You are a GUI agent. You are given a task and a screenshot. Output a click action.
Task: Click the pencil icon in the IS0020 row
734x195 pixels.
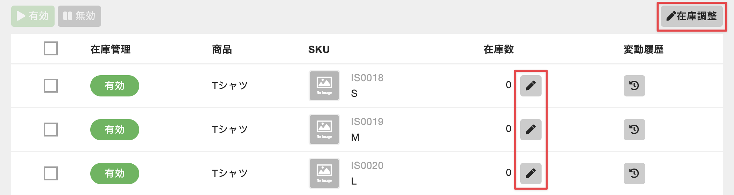point(530,173)
